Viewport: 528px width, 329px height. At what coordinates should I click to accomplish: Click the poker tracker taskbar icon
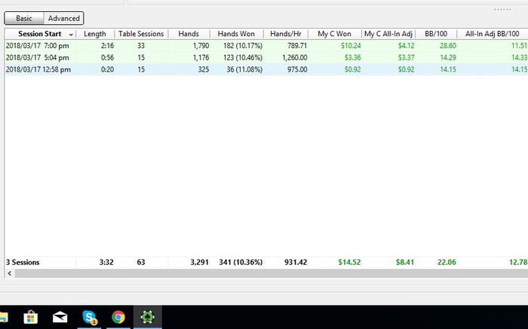148,317
